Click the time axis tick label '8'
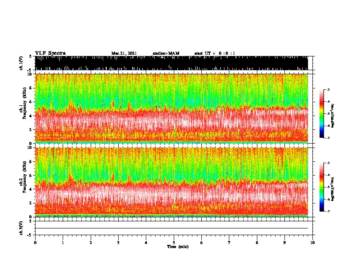 pyautogui.click(x=257, y=243)
